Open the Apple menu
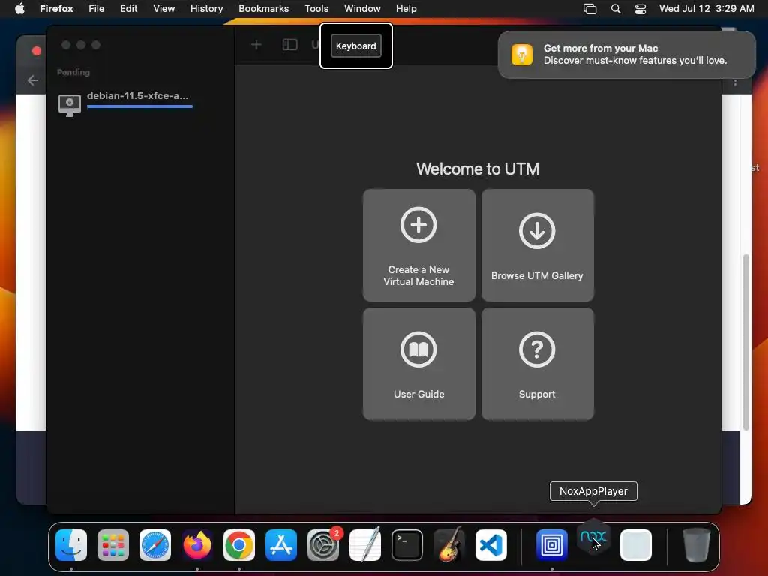Viewport: 768px width, 576px height. pos(19,9)
